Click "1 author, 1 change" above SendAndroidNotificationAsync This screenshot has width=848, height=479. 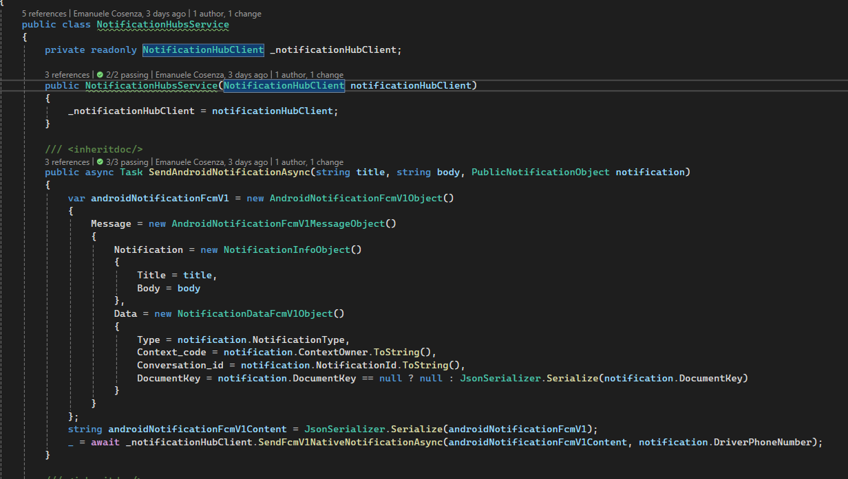click(x=309, y=162)
